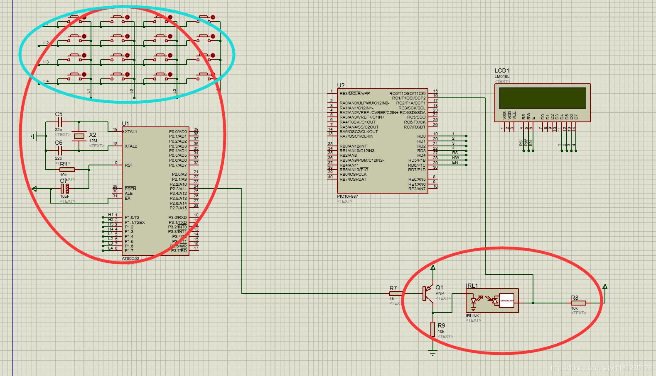Select the power terminal above Q1
The width and height of the screenshot is (656, 376).
tap(433, 268)
